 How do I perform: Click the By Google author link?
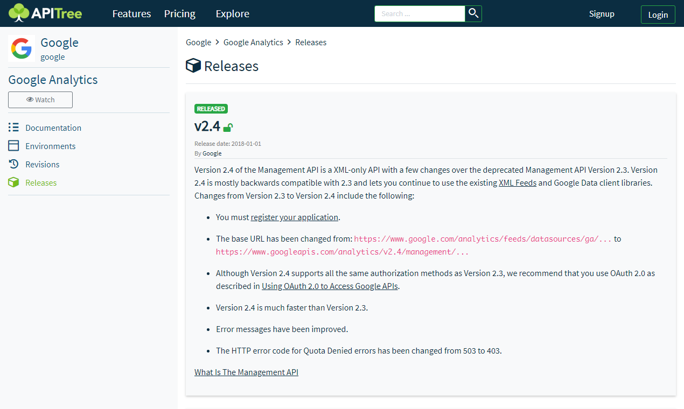212,153
